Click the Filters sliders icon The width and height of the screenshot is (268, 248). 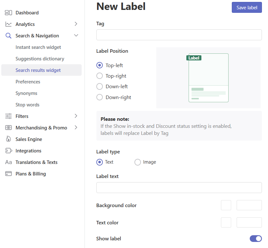[8, 116]
